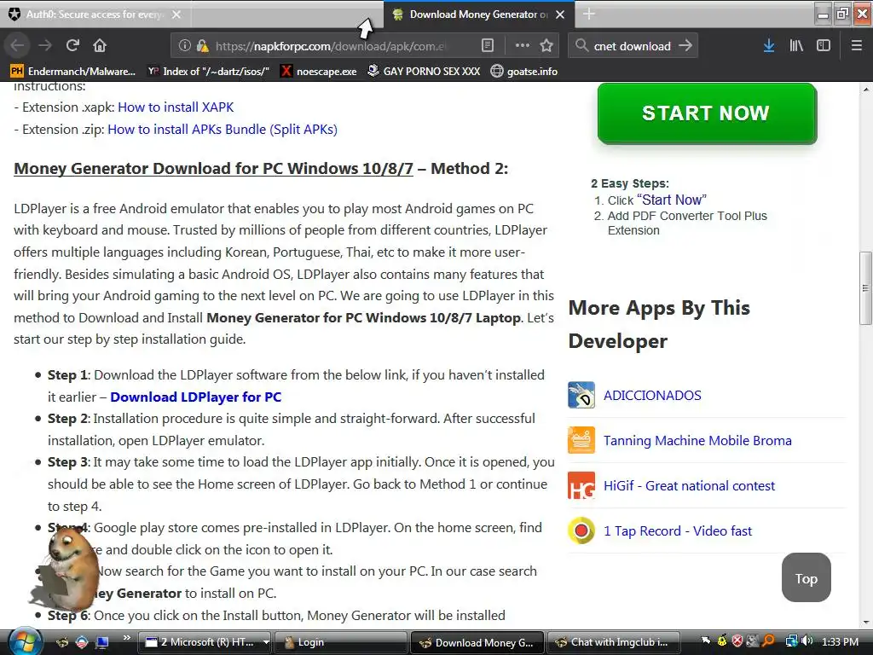The height and width of the screenshot is (655, 873).
Task: Switch to the Auth0 tab
Action: (95, 14)
